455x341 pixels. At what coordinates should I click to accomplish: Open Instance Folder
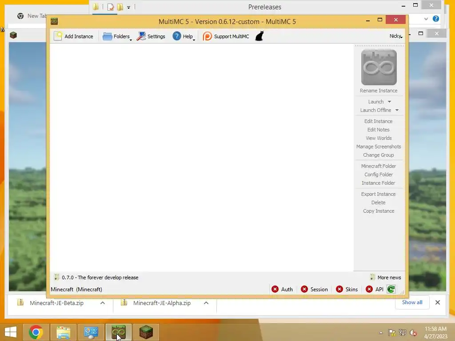pyautogui.click(x=379, y=182)
